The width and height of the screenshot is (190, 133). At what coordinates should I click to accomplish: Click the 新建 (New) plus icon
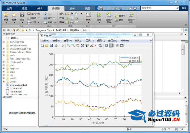(6, 15)
